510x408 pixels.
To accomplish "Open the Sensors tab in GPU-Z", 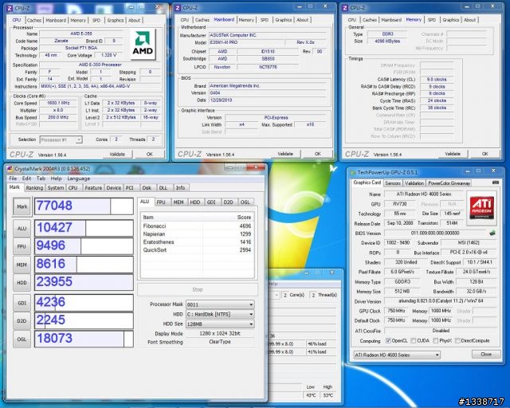I will (393, 183).
